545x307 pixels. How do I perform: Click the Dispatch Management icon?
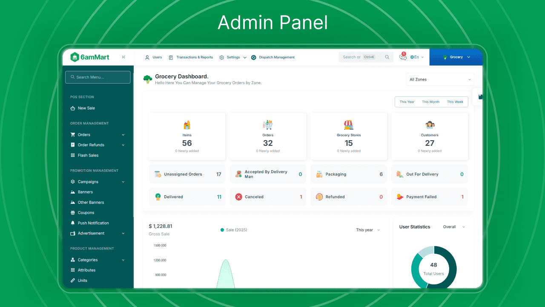pos(254,57)
